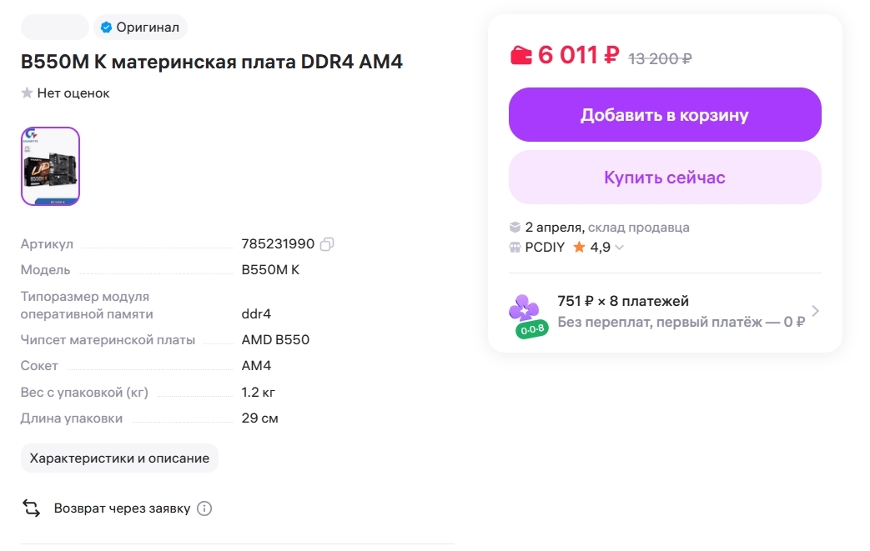Click the crossed-out price 13 200 ₽
870x551 pixels.
tap(657, 58)
